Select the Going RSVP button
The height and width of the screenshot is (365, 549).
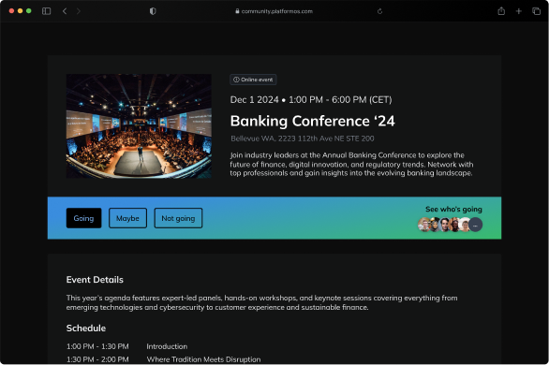coord(83,218)
